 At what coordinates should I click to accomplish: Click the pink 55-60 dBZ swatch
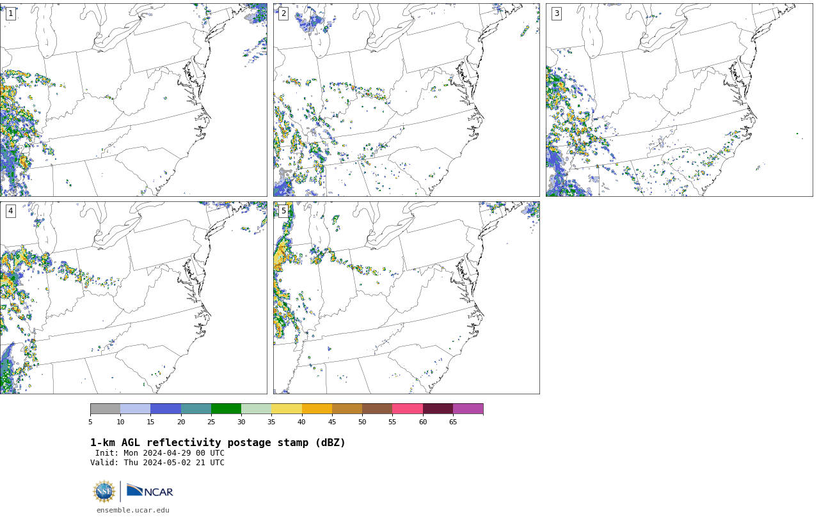[408, 409]
